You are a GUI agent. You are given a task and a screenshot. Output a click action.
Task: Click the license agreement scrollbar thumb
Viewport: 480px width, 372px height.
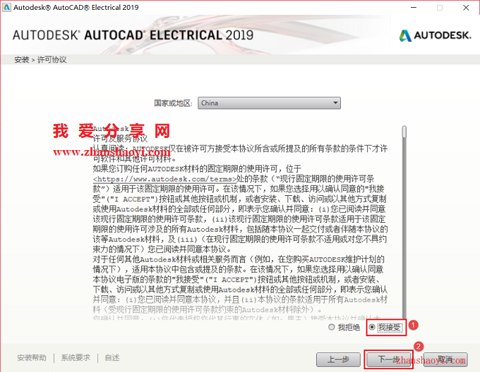pos(404,132)
